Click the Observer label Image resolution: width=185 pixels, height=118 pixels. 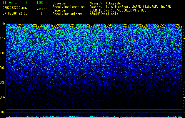pos(60,3)
